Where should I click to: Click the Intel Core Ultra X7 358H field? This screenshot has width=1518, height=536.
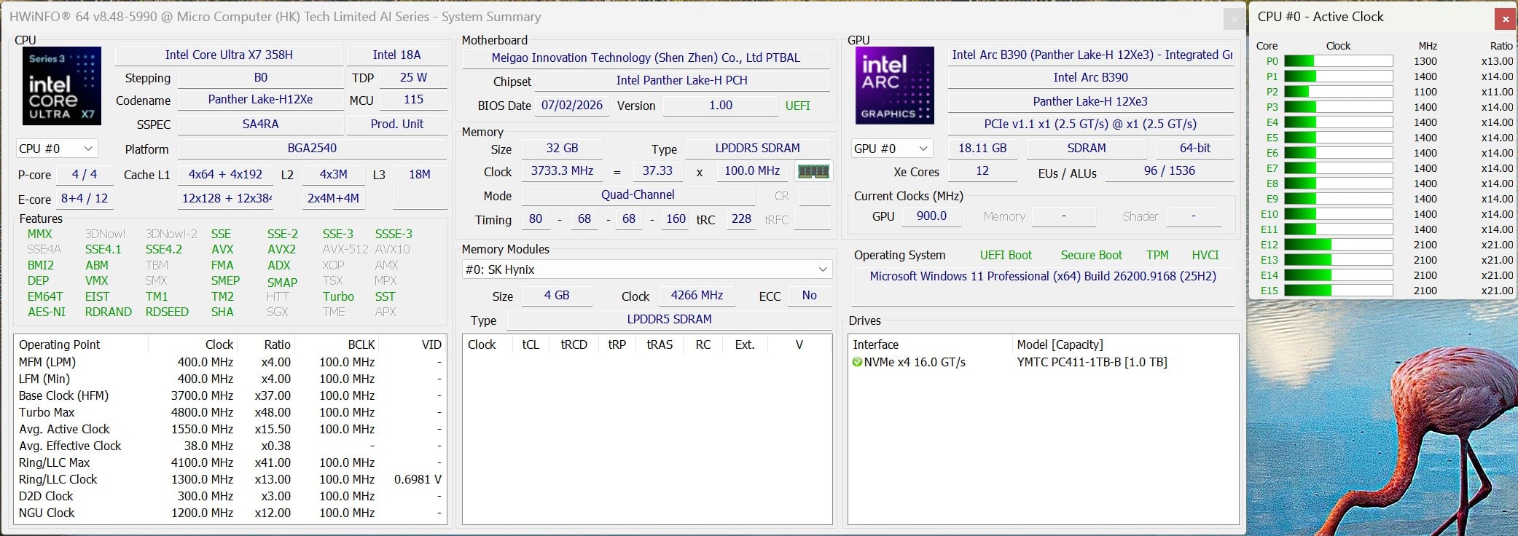229,55
